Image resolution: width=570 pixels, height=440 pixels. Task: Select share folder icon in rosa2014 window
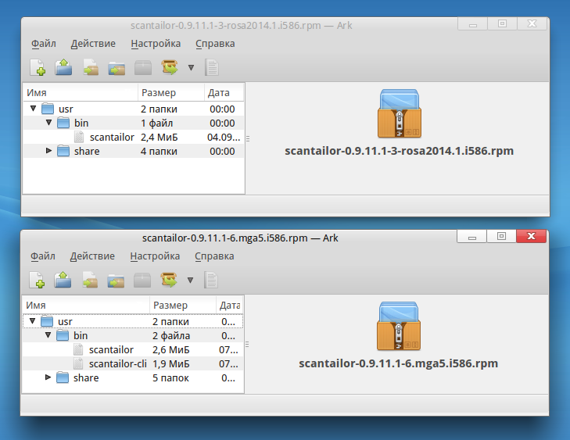[63, 151]
